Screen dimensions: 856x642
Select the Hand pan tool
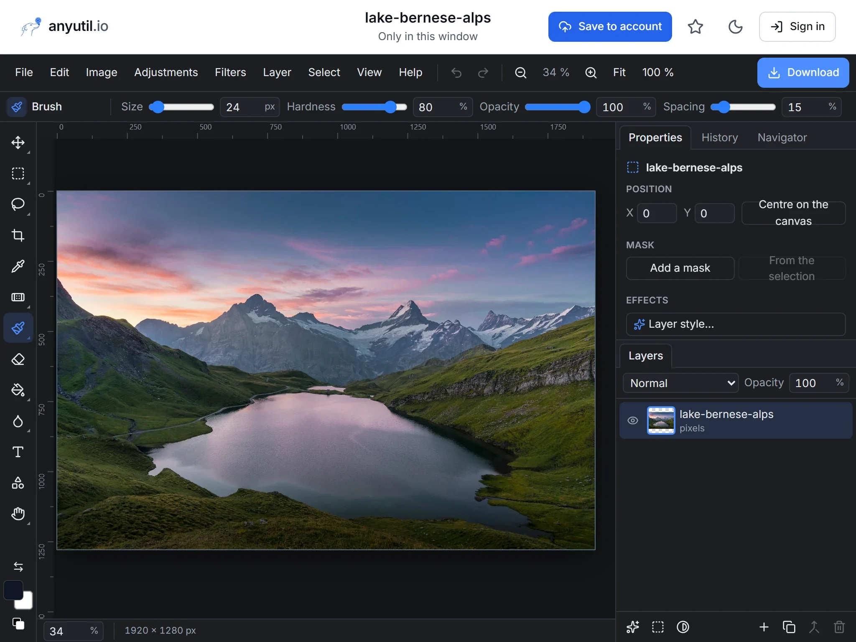click(x=18, y=514)
